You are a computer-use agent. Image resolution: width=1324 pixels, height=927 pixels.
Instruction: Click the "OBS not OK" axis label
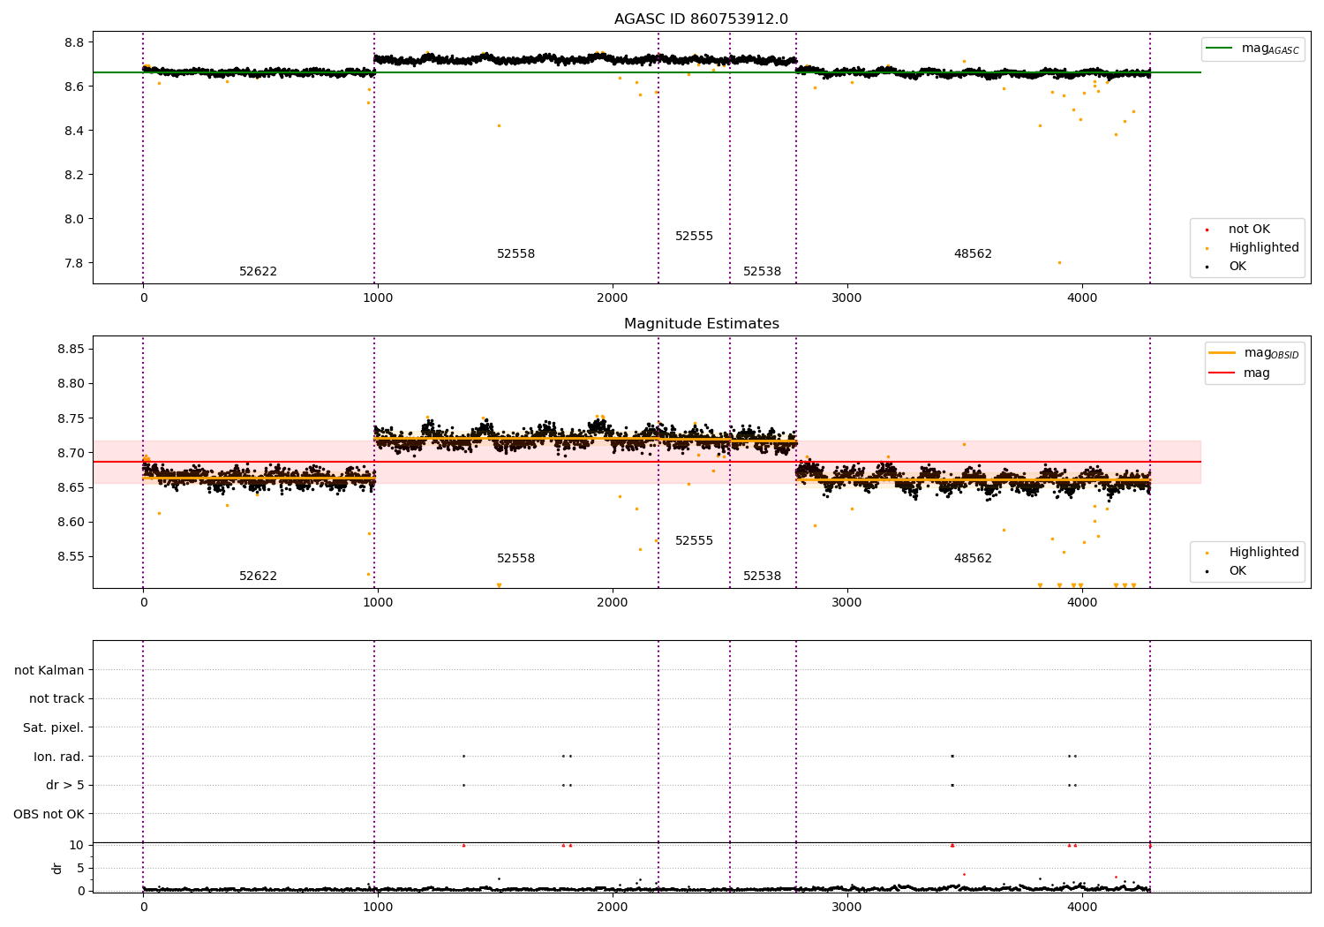coord(49,814)
